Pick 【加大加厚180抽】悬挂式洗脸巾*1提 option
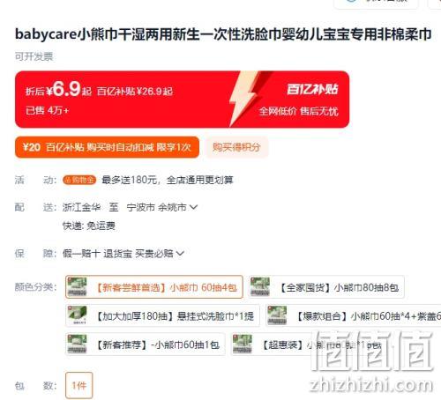Screen dimensions: 441x400 point(162,315)
